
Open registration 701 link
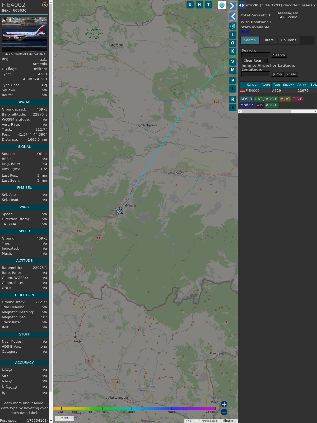[x=44, y=59]
